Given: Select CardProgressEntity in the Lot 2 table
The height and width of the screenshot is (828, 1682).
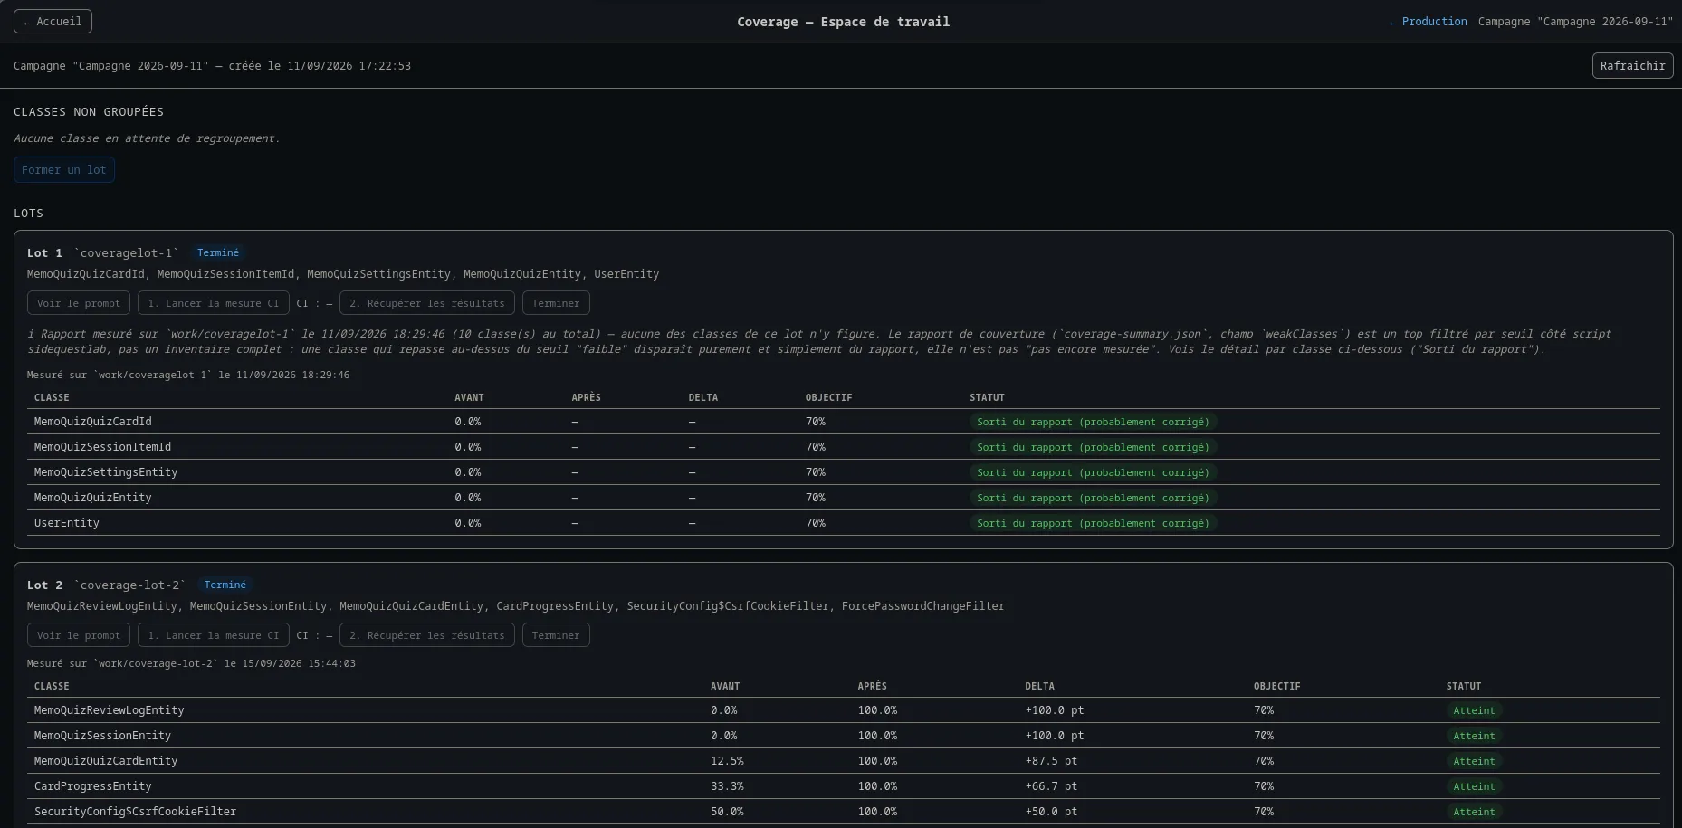Looking at the screenshot, I should [93, 786].
